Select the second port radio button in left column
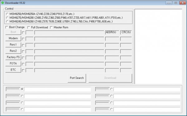187x116 pixels. tap(22, 96)
